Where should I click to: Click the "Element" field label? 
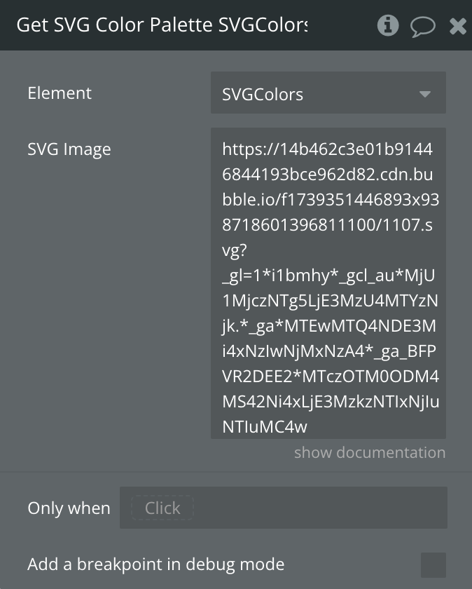coord(60,93)
